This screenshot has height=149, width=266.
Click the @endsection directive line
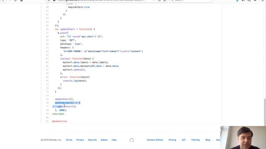pos(59,121)
